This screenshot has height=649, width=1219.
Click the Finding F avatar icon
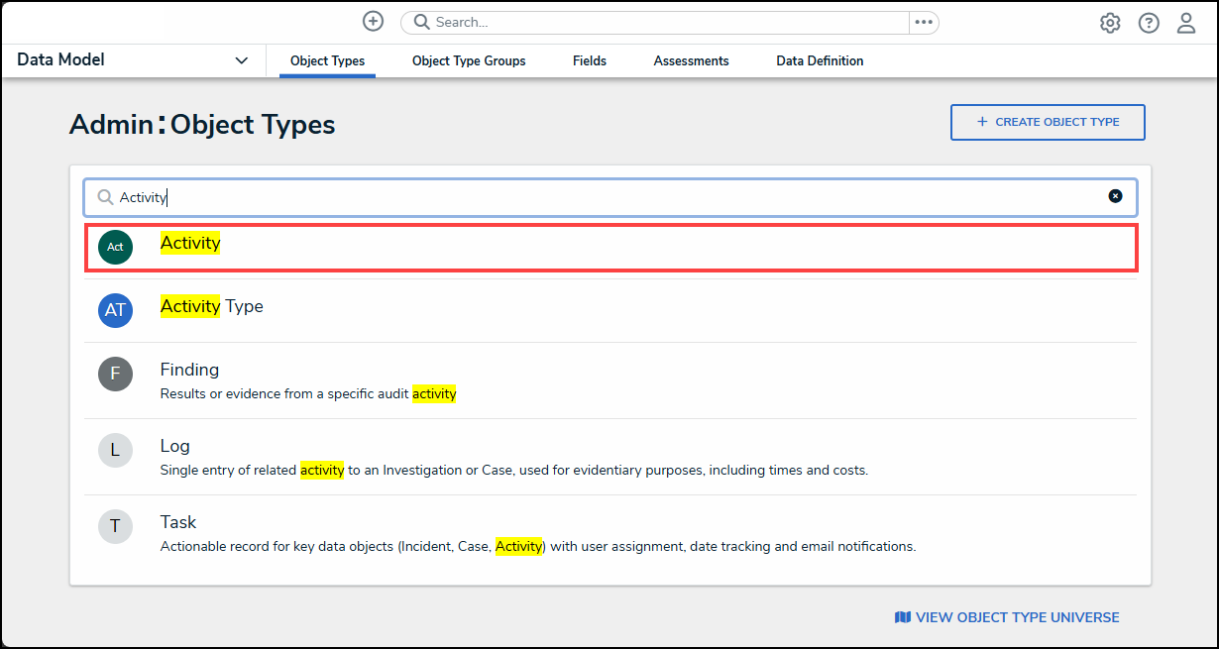pyautogui.click(x=115, y=374)
